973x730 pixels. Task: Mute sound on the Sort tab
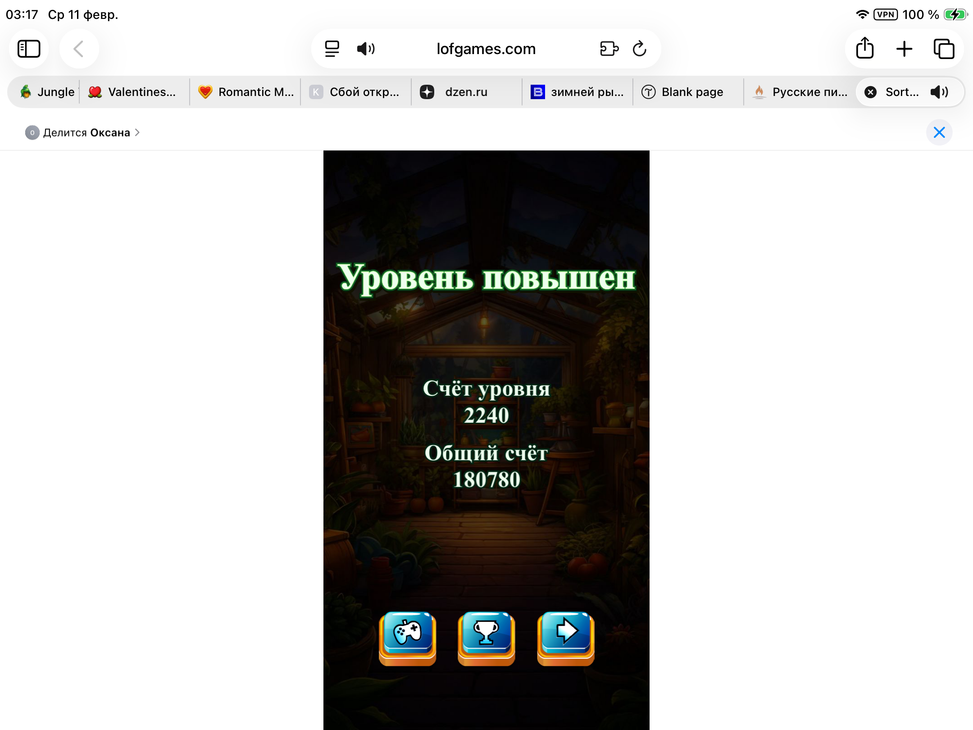click(939, 92)
